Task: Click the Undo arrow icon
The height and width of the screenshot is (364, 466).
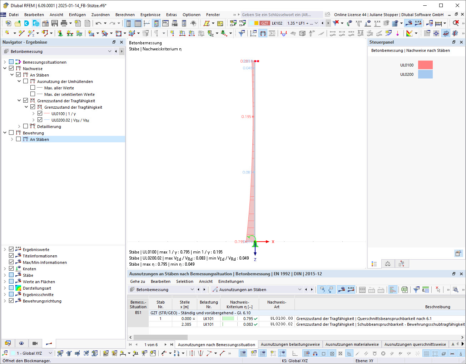Action: pyautogui.click(x=98, y=23)
